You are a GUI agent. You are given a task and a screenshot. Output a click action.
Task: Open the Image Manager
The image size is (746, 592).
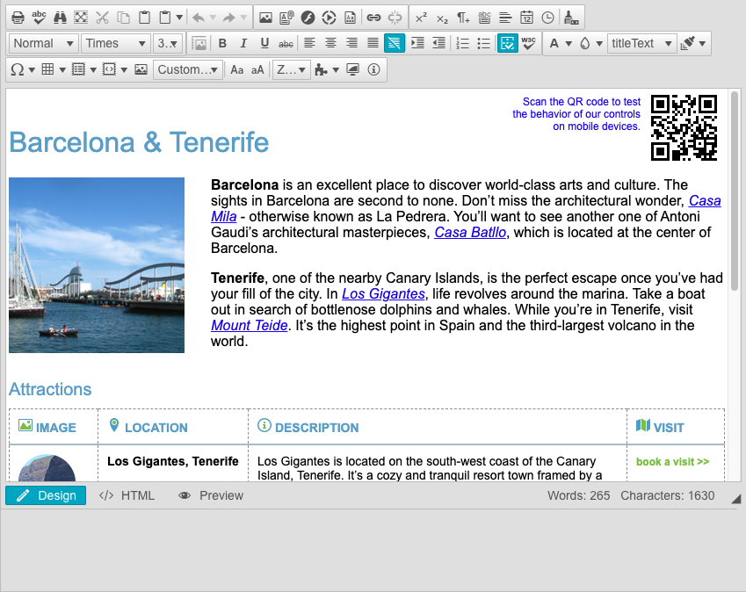(265, 18)
